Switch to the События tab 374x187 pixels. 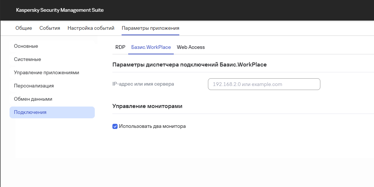tap(50, 28)
